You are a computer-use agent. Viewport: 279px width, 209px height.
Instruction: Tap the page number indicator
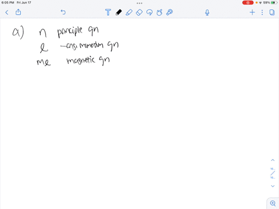273,173
